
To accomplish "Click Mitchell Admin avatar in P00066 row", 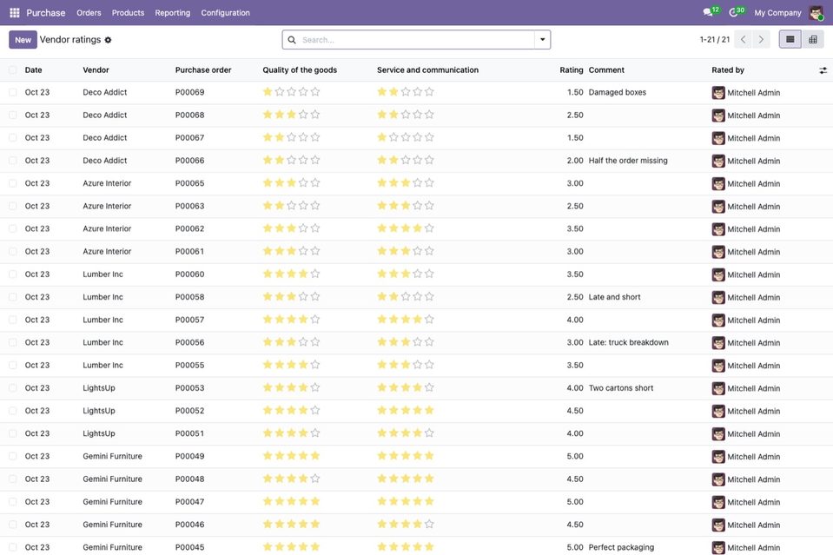I will click(718, 161).
